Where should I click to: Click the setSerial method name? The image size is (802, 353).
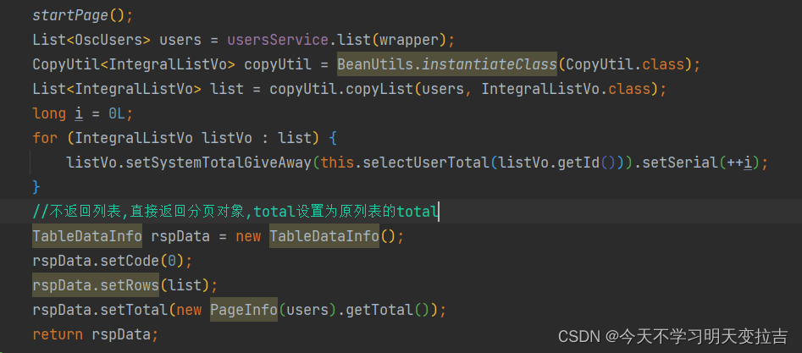click(x=680, y=163)
